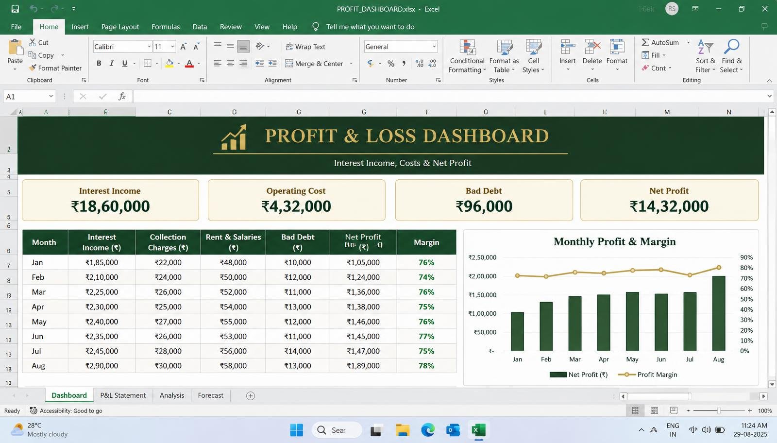Open the Calibri font name dropdown

149,47
